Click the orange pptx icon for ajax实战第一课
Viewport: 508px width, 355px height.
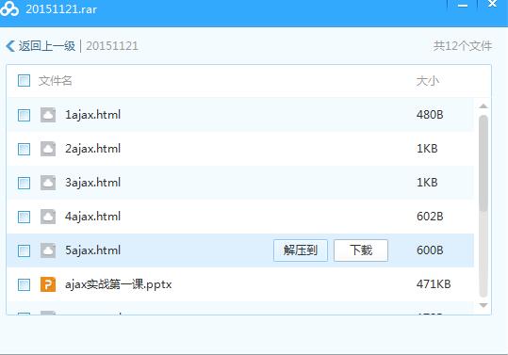pyautogui.click(x=48, y=284)
